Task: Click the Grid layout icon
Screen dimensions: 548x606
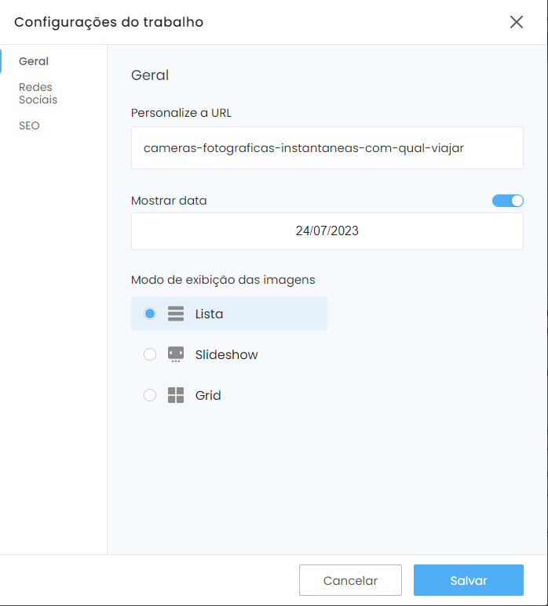Action: [x=176, y=395]
